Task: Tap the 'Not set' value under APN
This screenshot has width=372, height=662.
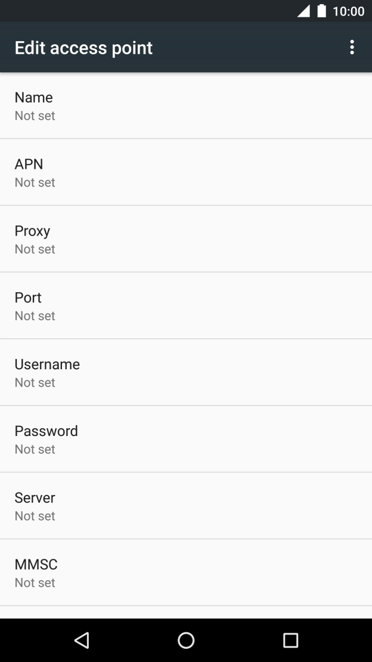Action: 35,182
